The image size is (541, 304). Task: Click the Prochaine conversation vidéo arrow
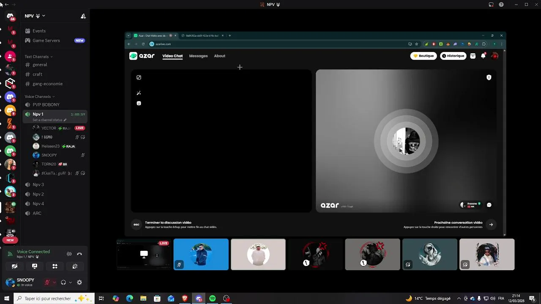coord(491,225)
